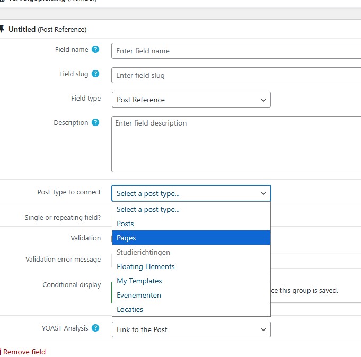The height and width of the screenshot is (357, 361).
Task: Select Posts from the post type list
Action: (x=126, y=224)
